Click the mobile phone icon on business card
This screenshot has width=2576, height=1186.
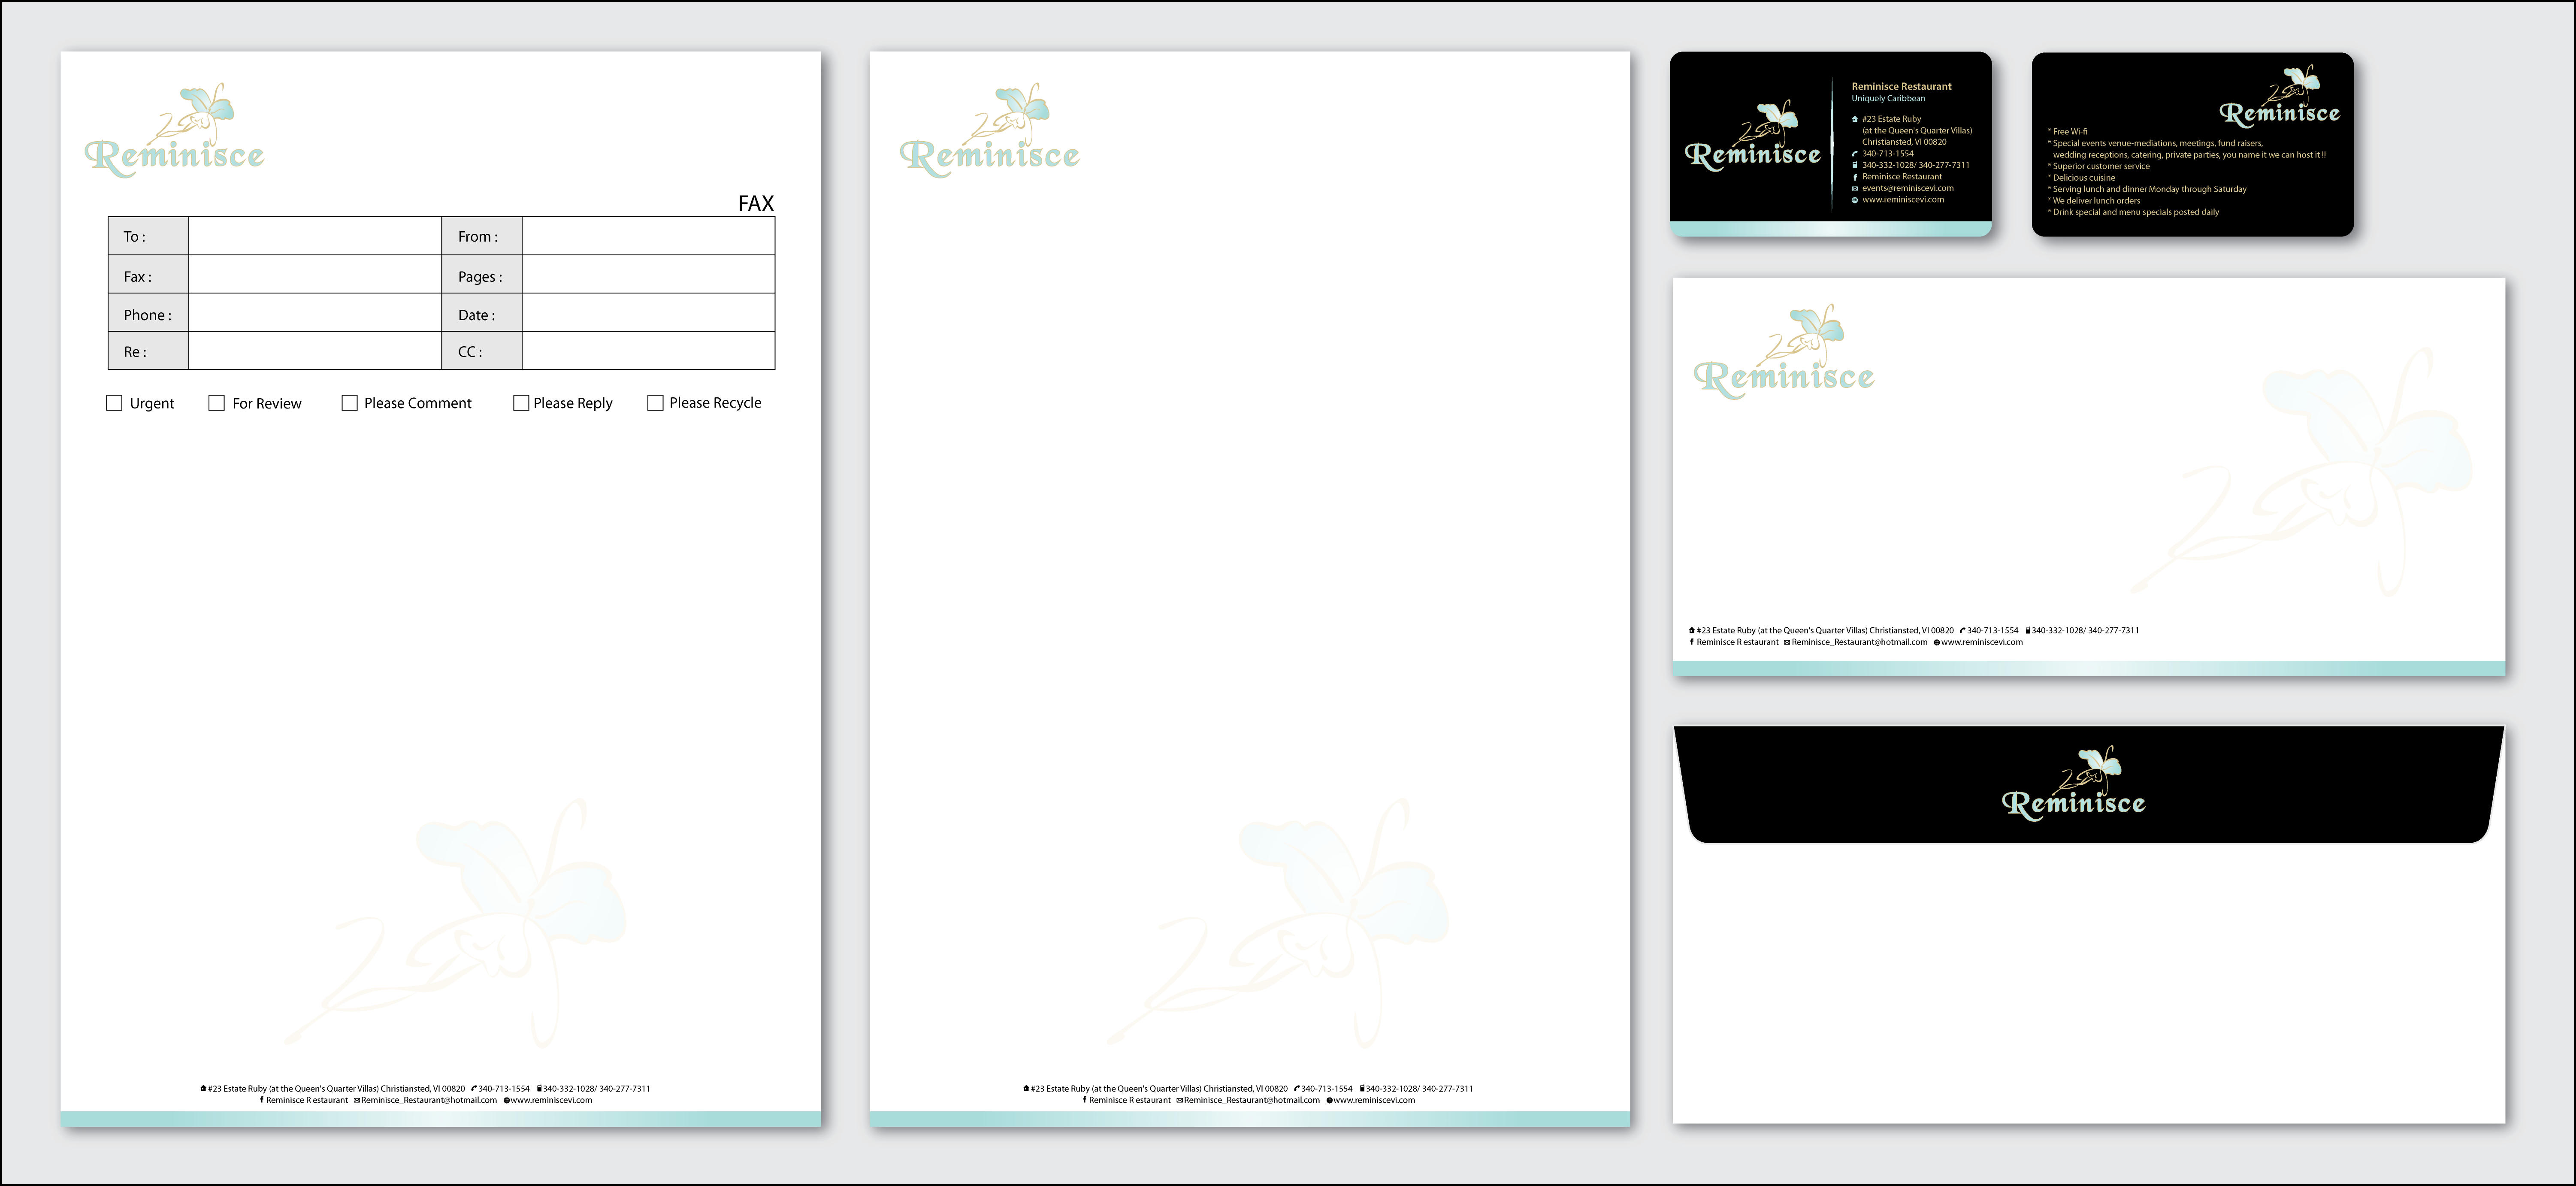tap(1855, 165)
